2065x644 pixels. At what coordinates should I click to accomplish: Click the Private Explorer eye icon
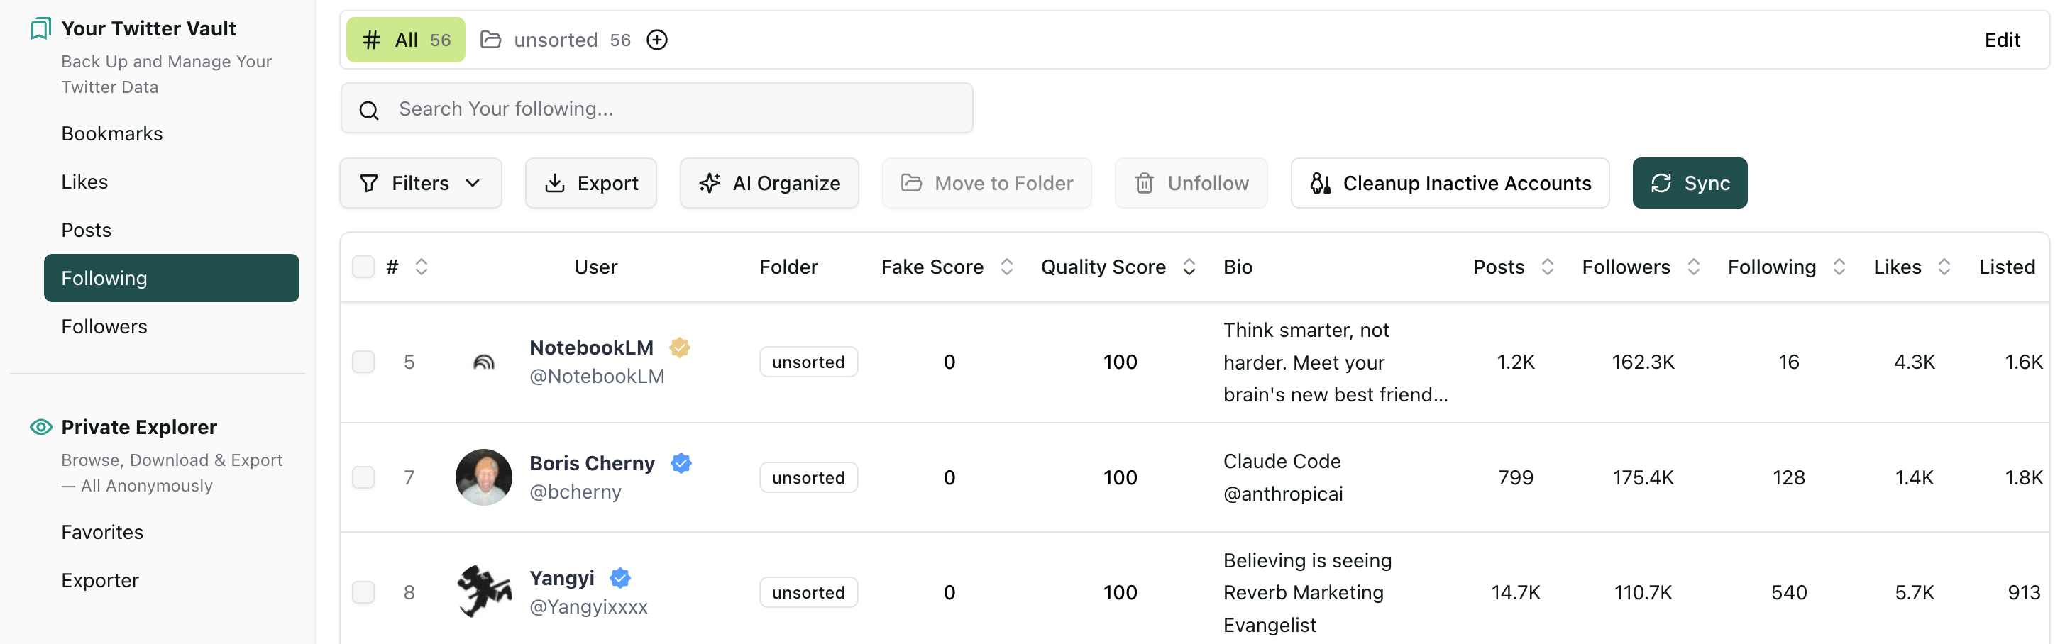pos(40,427)
